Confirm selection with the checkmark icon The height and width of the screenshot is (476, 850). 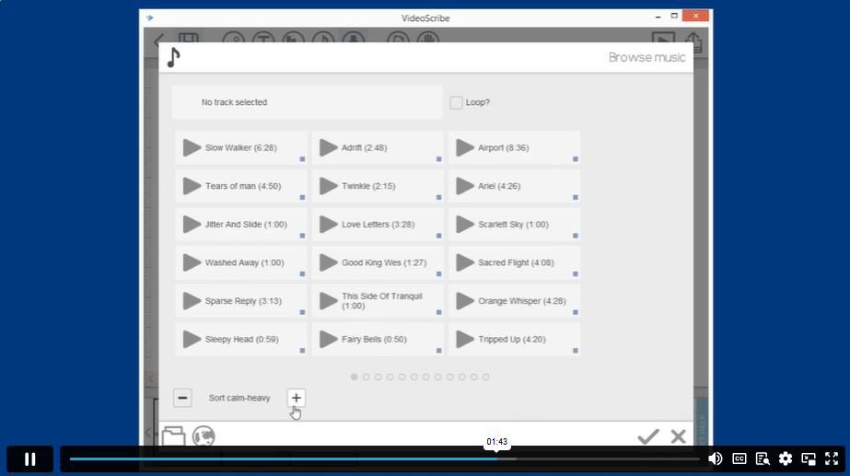click(648, 436)
